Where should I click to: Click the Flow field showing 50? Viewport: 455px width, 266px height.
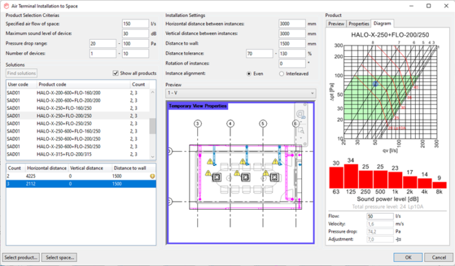pos(380,216)
